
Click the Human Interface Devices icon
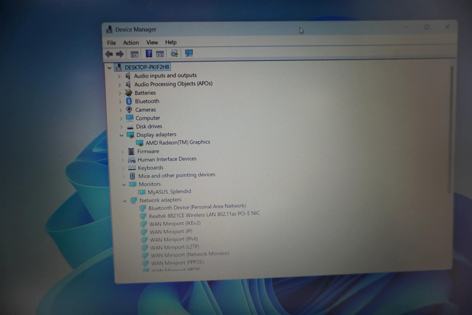tap(132, 160)
